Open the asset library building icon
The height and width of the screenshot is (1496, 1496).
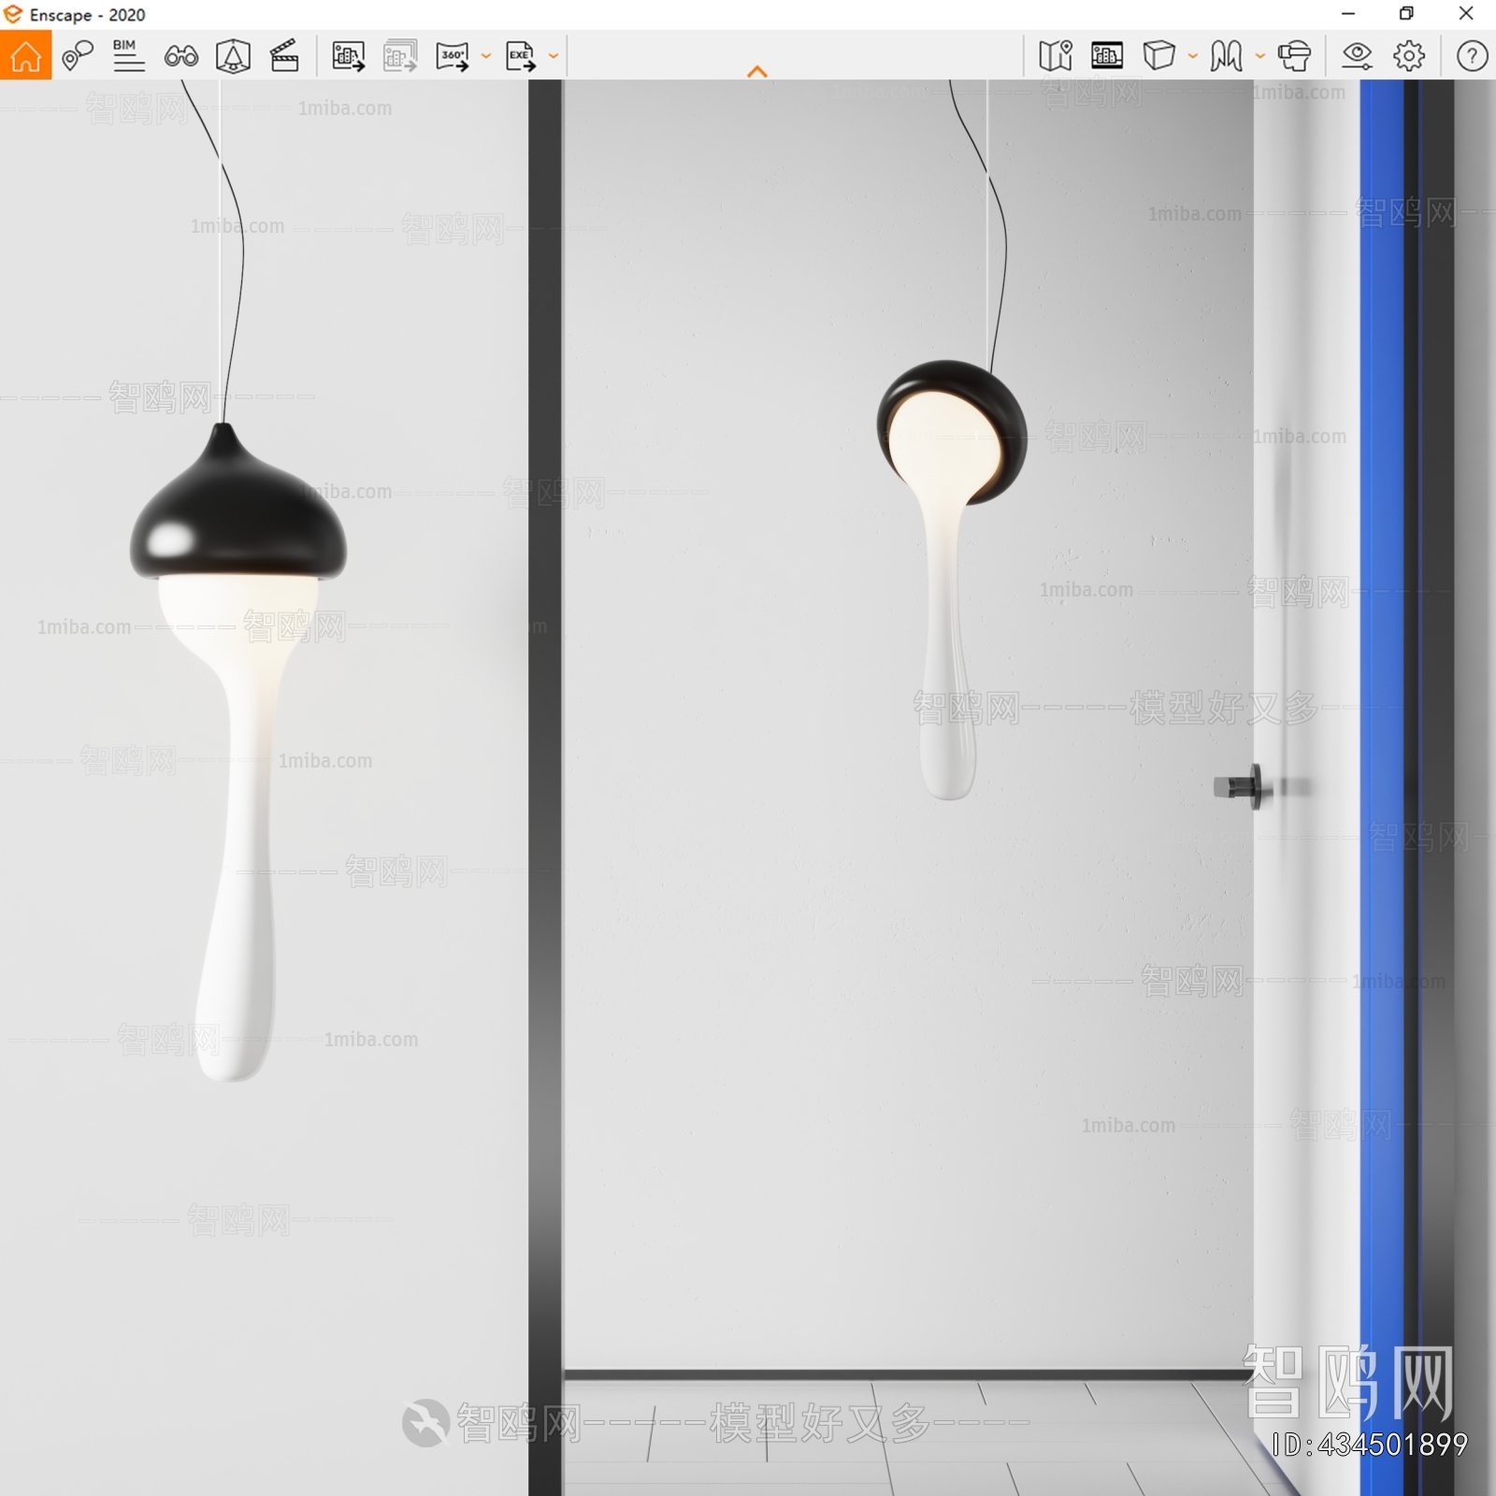tap(1107, 56)
